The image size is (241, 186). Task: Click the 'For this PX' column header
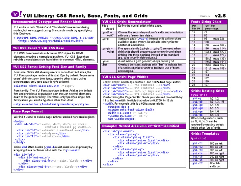[x=196, y=27]
